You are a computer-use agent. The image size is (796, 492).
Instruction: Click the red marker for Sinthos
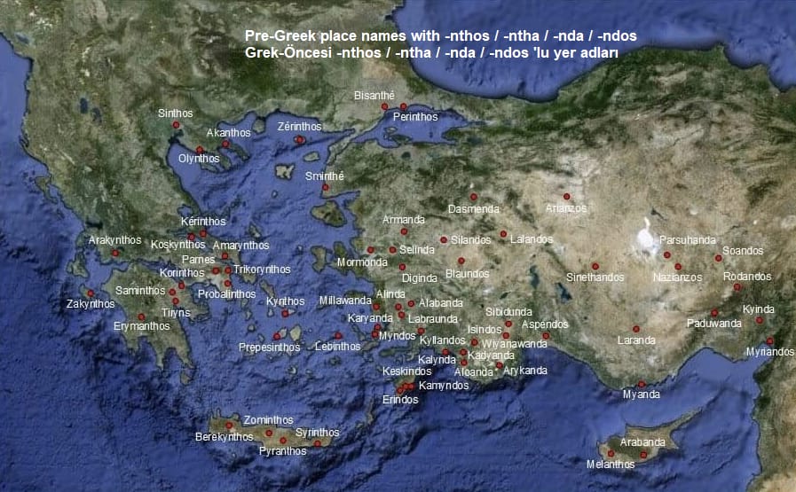click(176, 126)
